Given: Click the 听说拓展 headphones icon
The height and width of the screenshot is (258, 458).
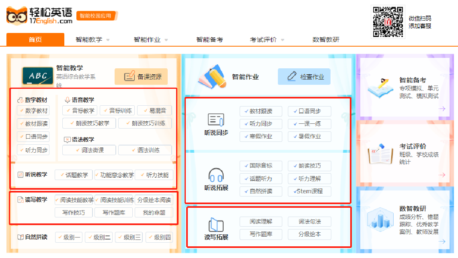Looking at the screenshot, I should point(216,175).
